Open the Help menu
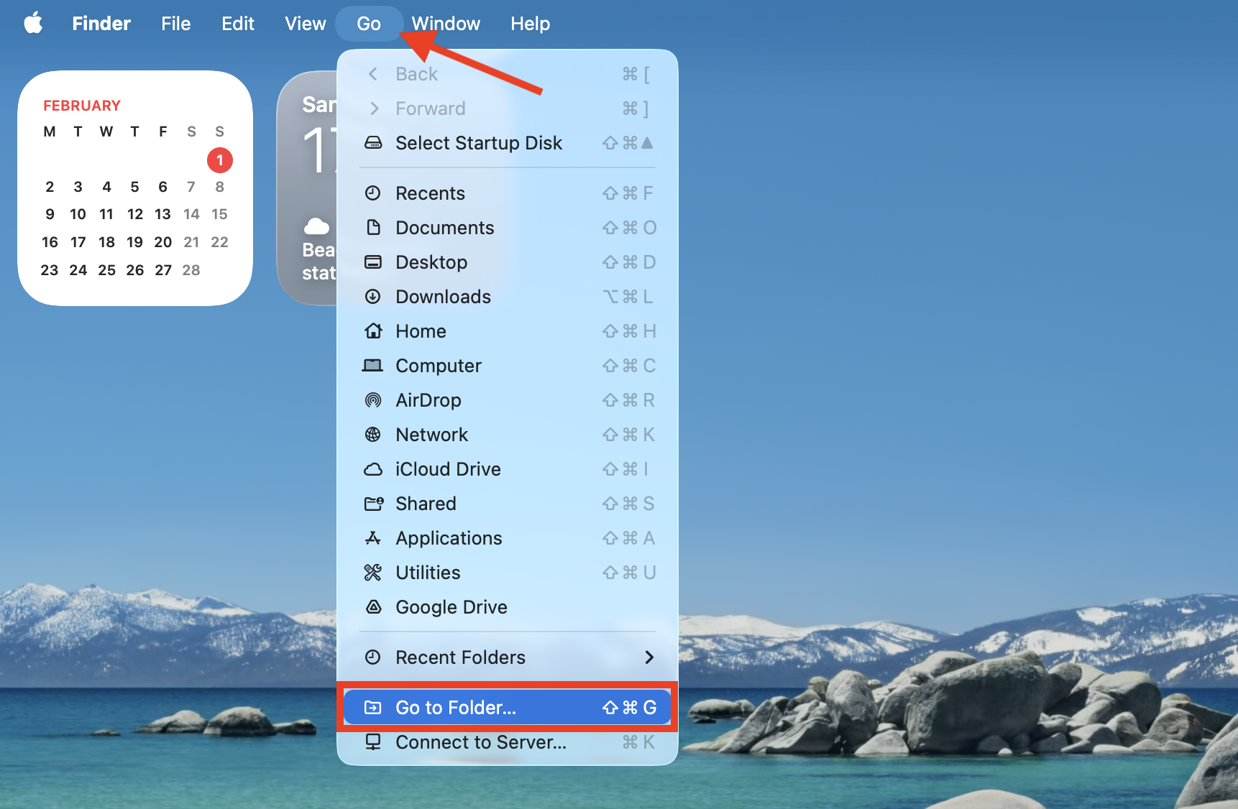1238x809 pixels. coord(530,23)
